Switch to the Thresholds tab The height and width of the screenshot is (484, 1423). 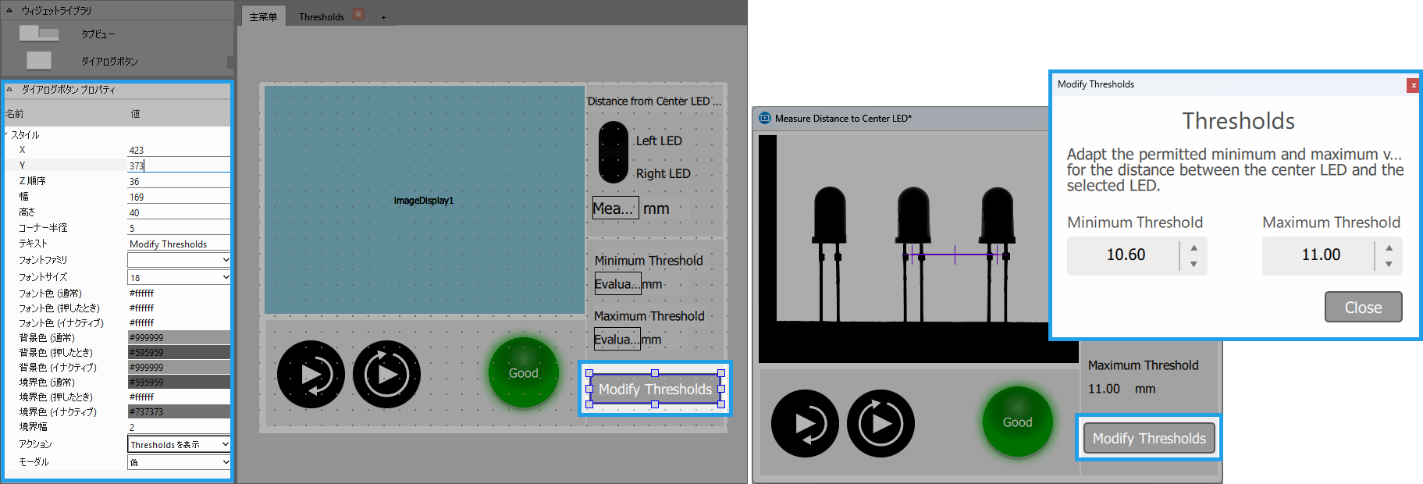click(x=321, y=16)
